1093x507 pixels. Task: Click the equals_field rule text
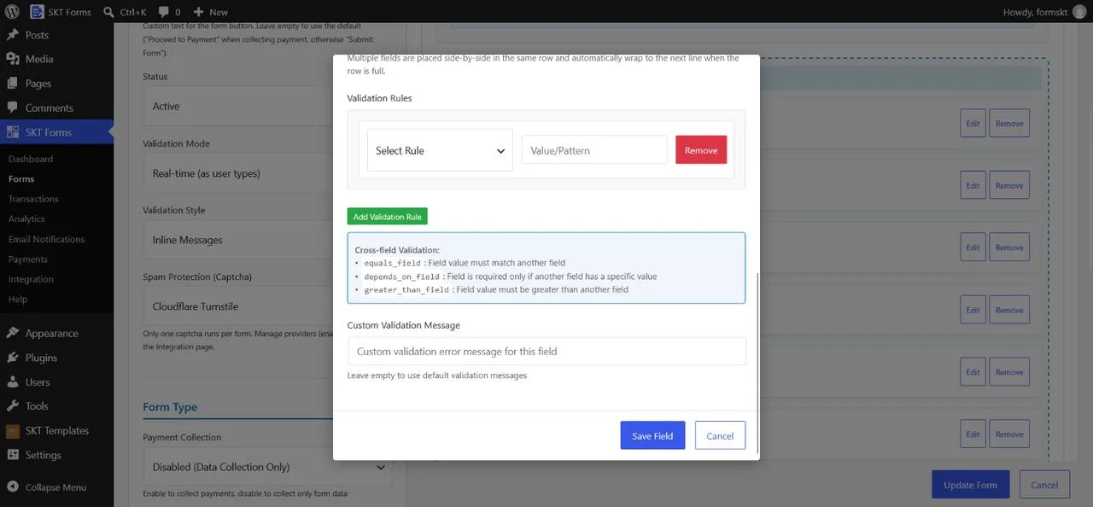pos(393,263)
